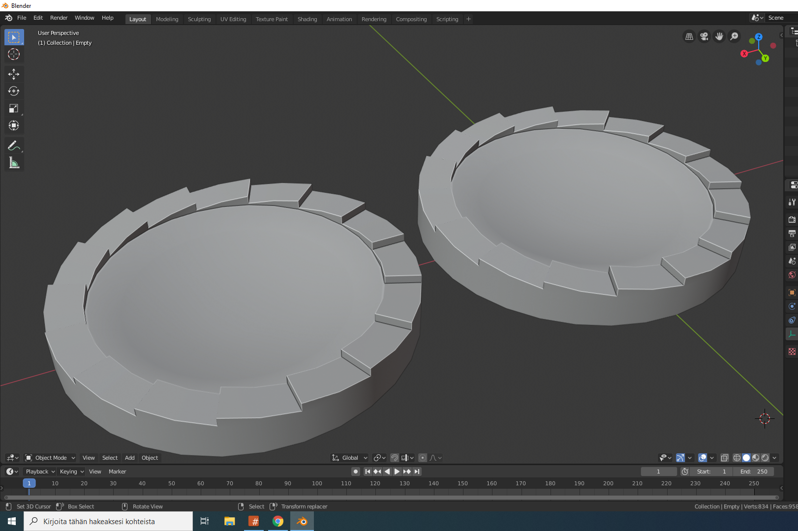Switch to the Sculpting workspace tab

click(199, 19)
